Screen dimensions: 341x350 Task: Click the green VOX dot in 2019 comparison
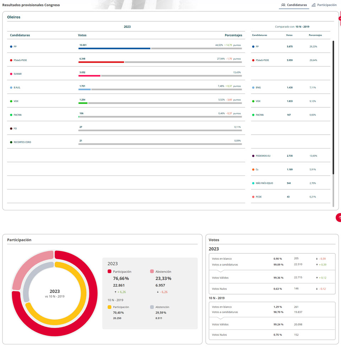click(253, 101)
